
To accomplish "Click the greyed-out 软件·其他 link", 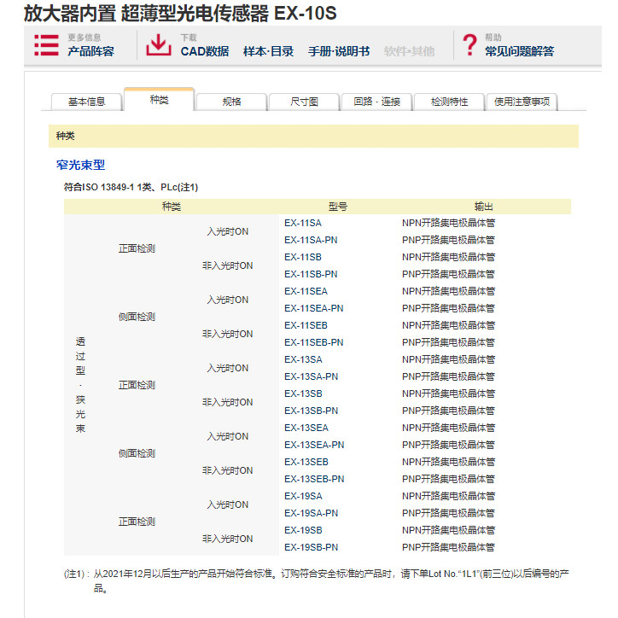I will (x=409, y=51).
